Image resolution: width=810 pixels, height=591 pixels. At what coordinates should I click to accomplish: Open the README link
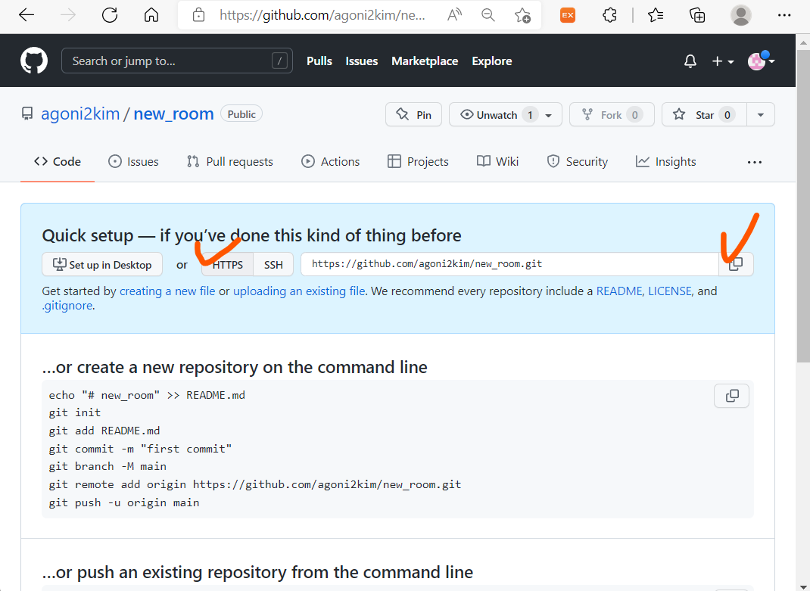point(619,291)
